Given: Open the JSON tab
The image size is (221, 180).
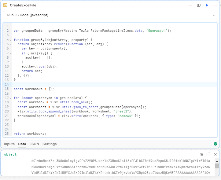Looking at the screenshot, I should tap(34, 144).
